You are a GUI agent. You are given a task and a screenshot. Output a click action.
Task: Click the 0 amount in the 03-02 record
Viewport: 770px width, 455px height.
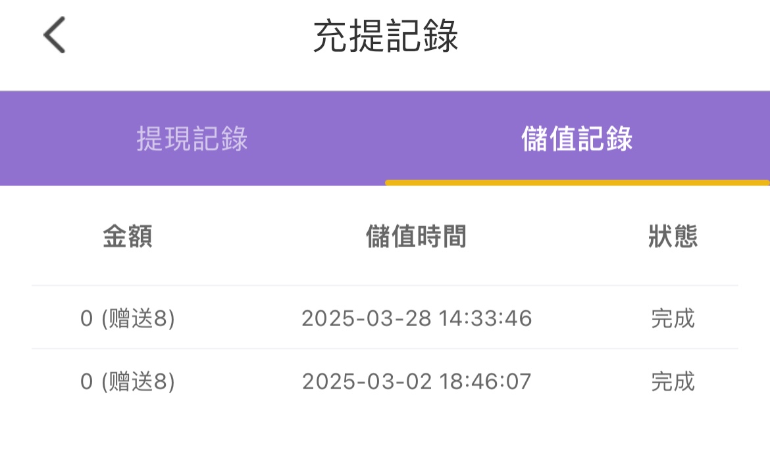[86, 381]
